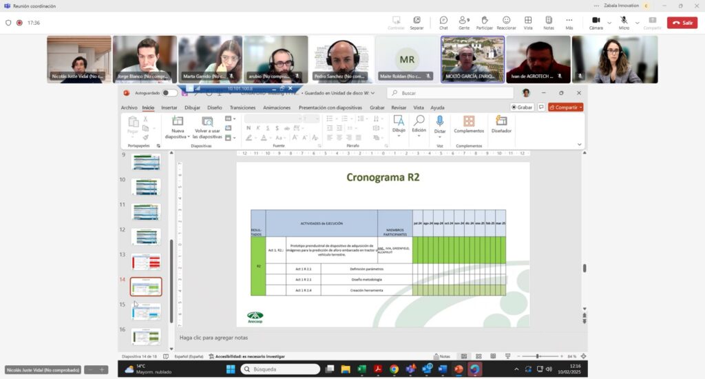Insert a slide with Nueva diapositiva
Screen dimensions: 705x379
(178, 127)
